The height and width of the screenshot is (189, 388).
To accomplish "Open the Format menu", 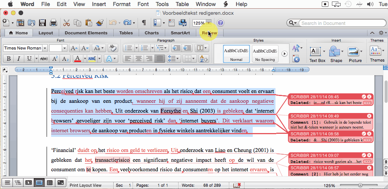I will coord(122,4).
